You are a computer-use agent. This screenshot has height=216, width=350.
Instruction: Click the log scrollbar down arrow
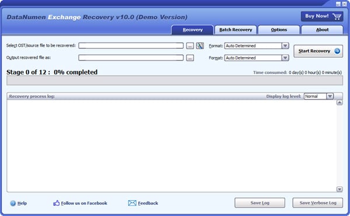(339, 189)
